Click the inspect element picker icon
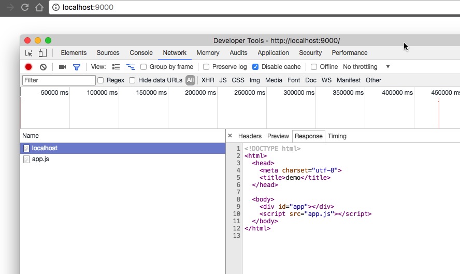Viewport: 460px width, 274px height. (x=29, y=53)
